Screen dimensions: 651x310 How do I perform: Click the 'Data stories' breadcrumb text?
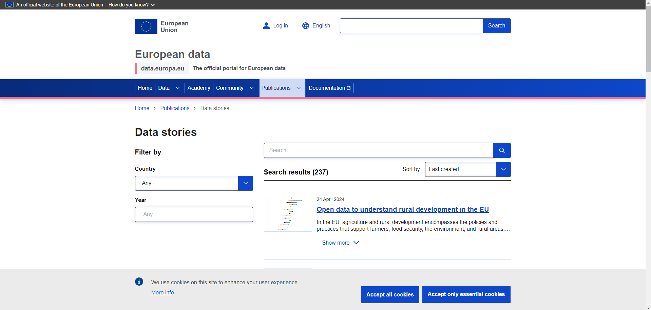215,108
